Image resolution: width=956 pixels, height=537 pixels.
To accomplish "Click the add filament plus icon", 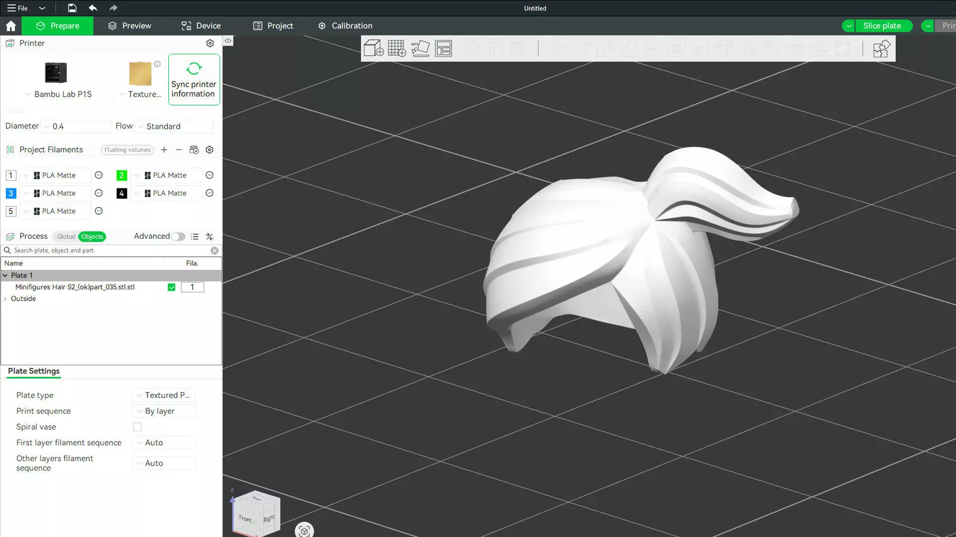I will pos(164,150).
